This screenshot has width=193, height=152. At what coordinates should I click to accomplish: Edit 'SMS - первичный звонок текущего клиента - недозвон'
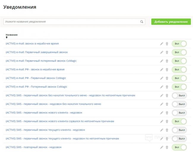pyautogui.click(x=162, y=130)
